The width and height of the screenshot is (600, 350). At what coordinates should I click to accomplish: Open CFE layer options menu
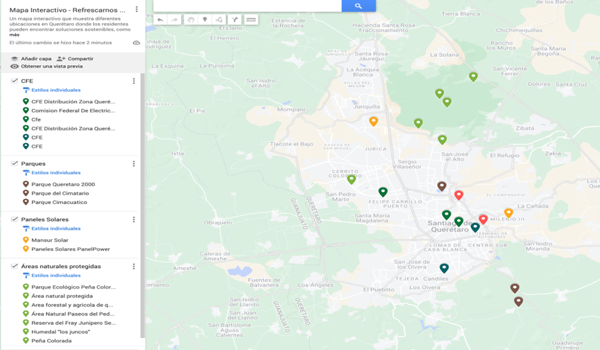click(134, 81)
